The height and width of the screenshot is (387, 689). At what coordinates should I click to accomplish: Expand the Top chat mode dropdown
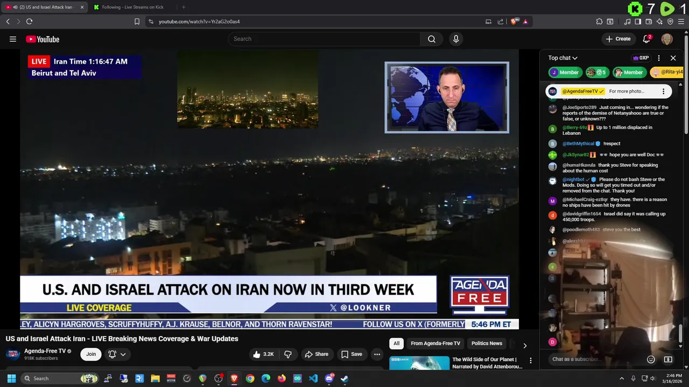[x=563, y=58]
